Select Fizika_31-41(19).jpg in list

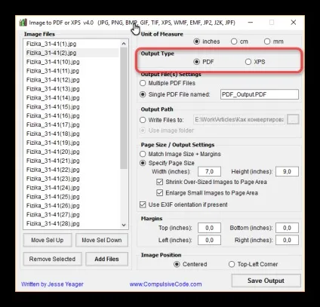click(x=72, y=143)
